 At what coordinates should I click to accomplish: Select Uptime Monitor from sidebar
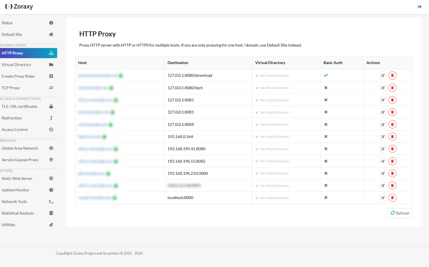[16, 190]
